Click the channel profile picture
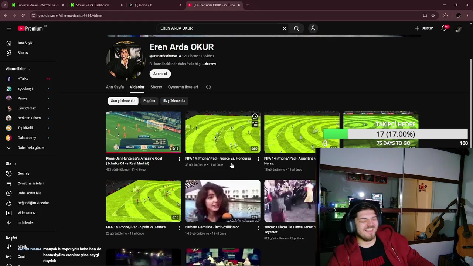 126,60
